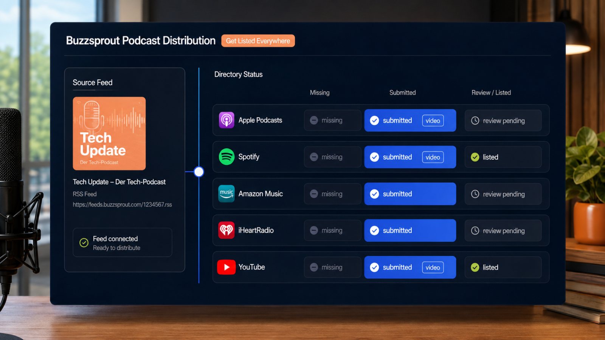Click the Feed connected checkmark icon
Viewport: 605px width, 340px height.
84,243
